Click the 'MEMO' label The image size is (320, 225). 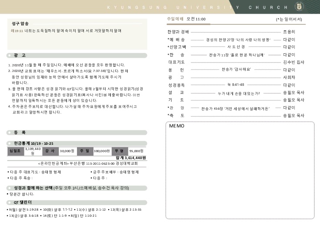(177, 126)
